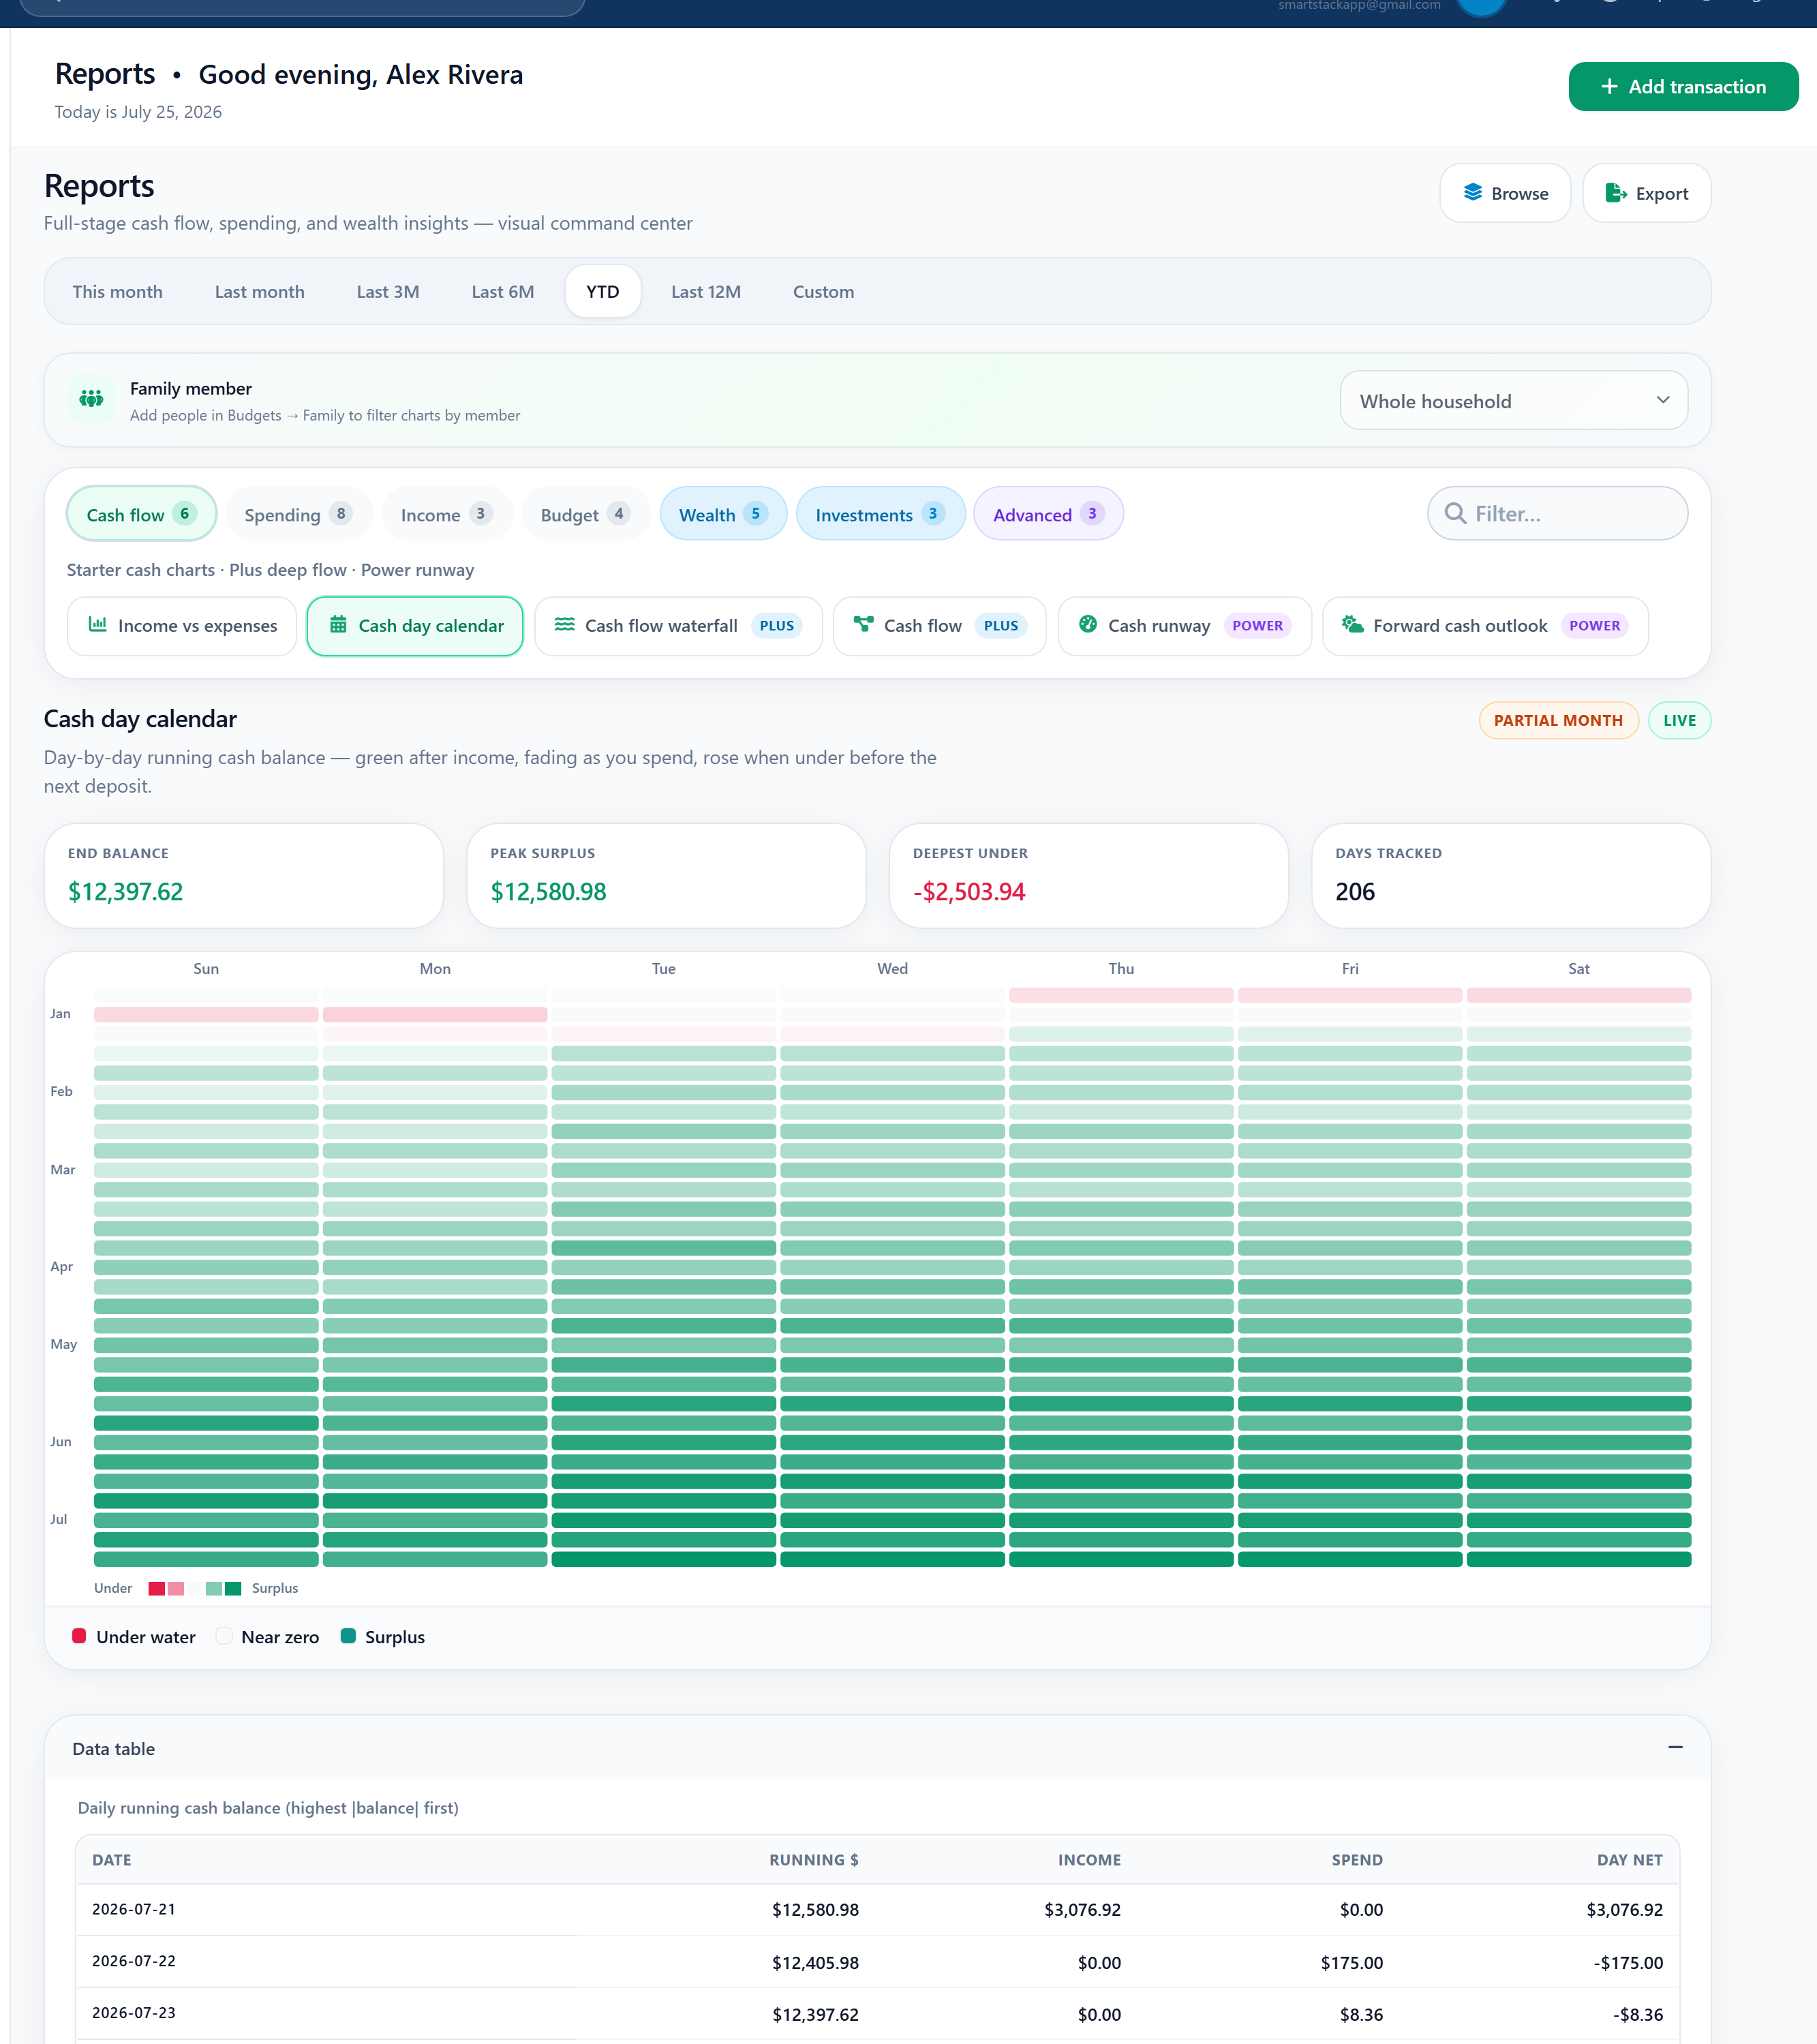Viewport: 1817px width, 2044px height.
Task: Click the DATE column header
Action: click(x=112, y=1860)
